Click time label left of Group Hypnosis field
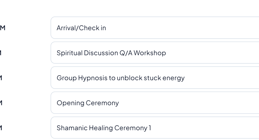The image size is (259, 140). coord(1,78)
